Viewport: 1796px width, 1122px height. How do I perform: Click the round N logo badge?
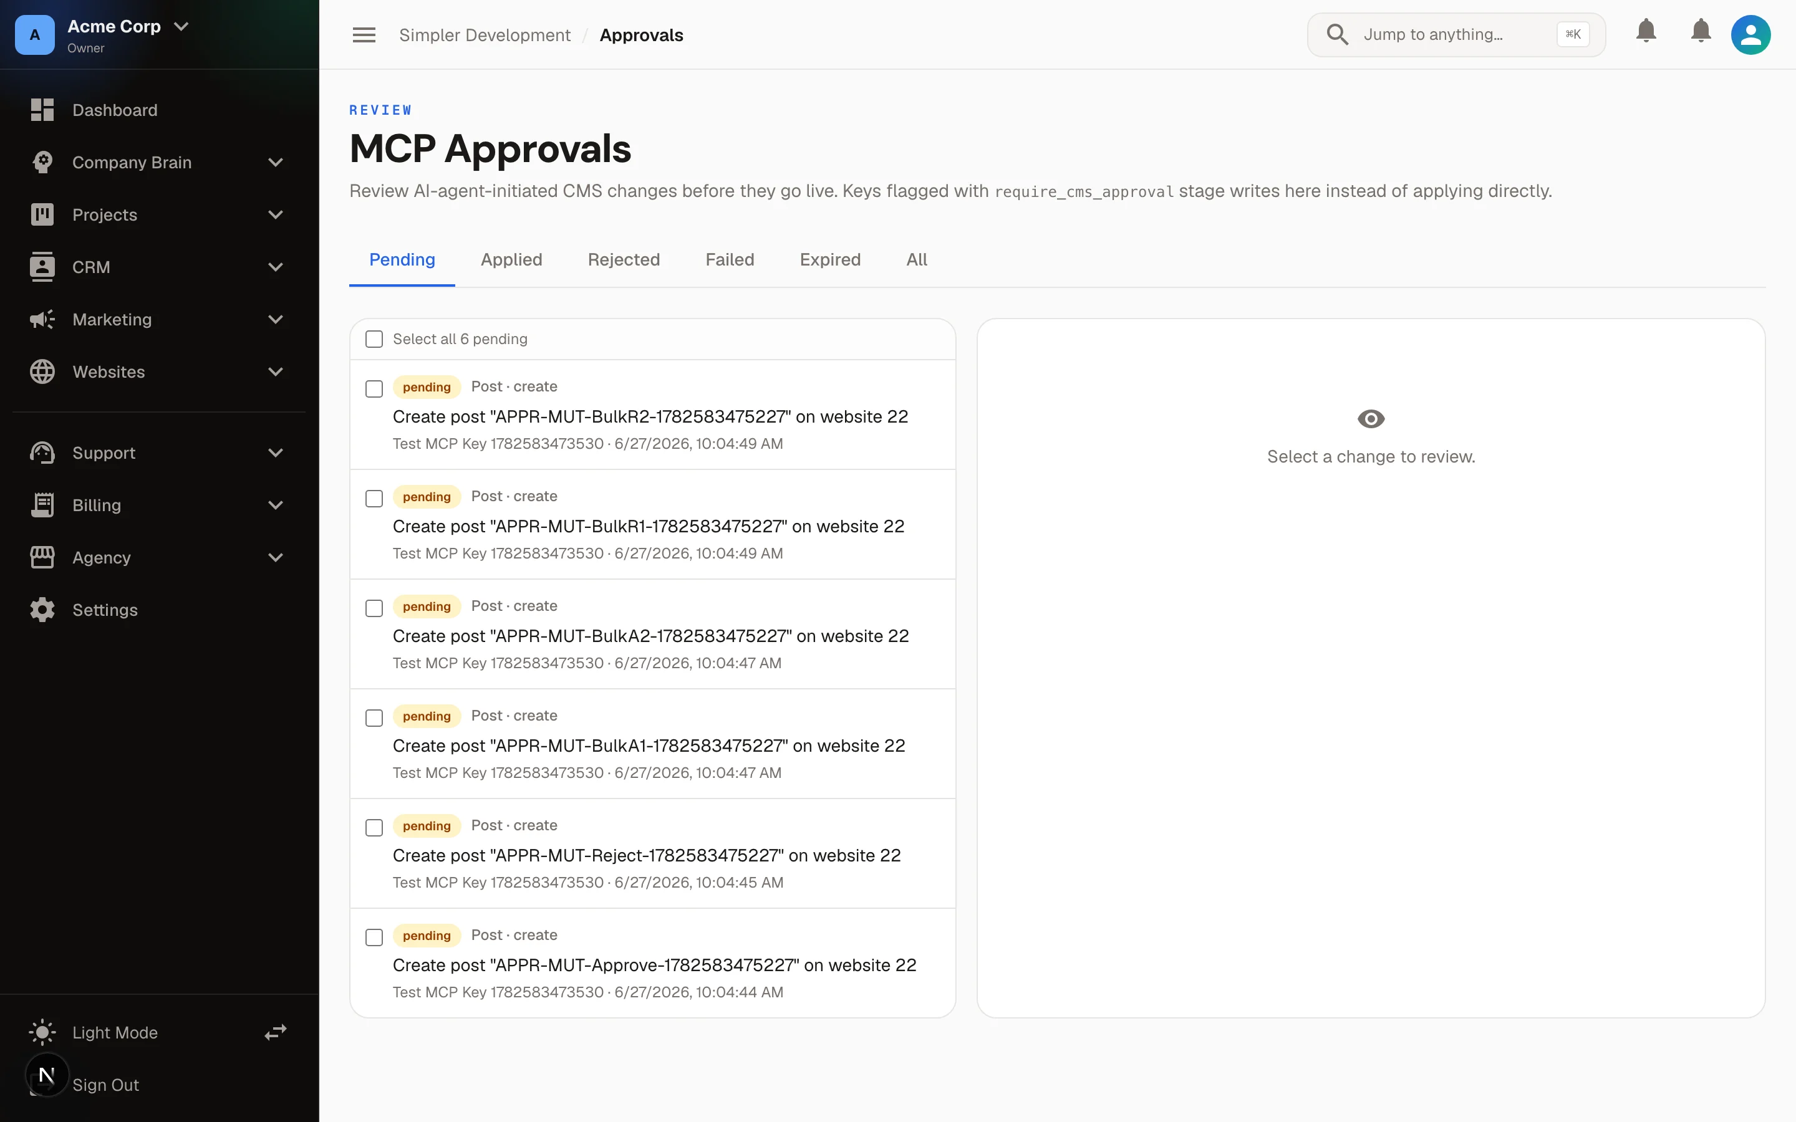47,1075
